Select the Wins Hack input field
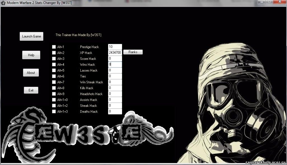This screenshot has width=287, height=165. 115,65
